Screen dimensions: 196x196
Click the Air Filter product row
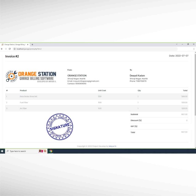tap(97, 108)
